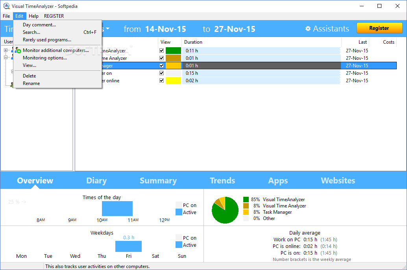Click the pie chart in Overview
This screenshot has height=270, width=407.
tap(225, 210)
